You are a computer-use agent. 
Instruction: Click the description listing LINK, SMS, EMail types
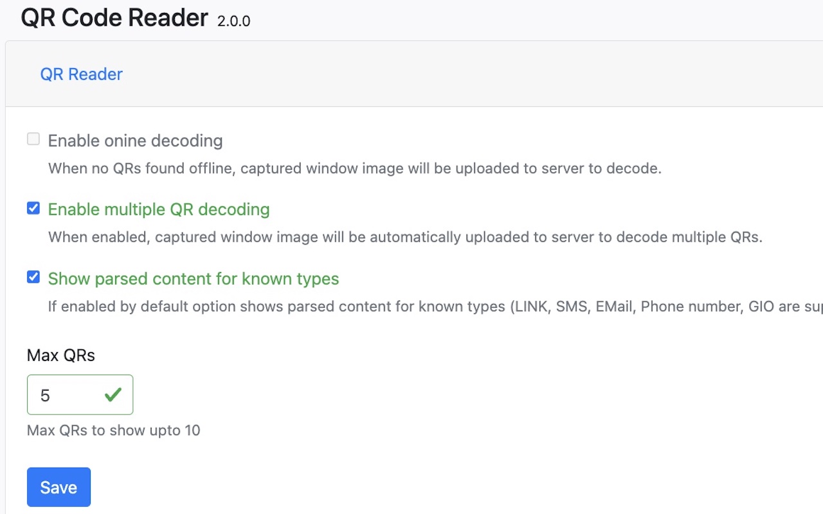pyautogui.click(x=435, y=306)
